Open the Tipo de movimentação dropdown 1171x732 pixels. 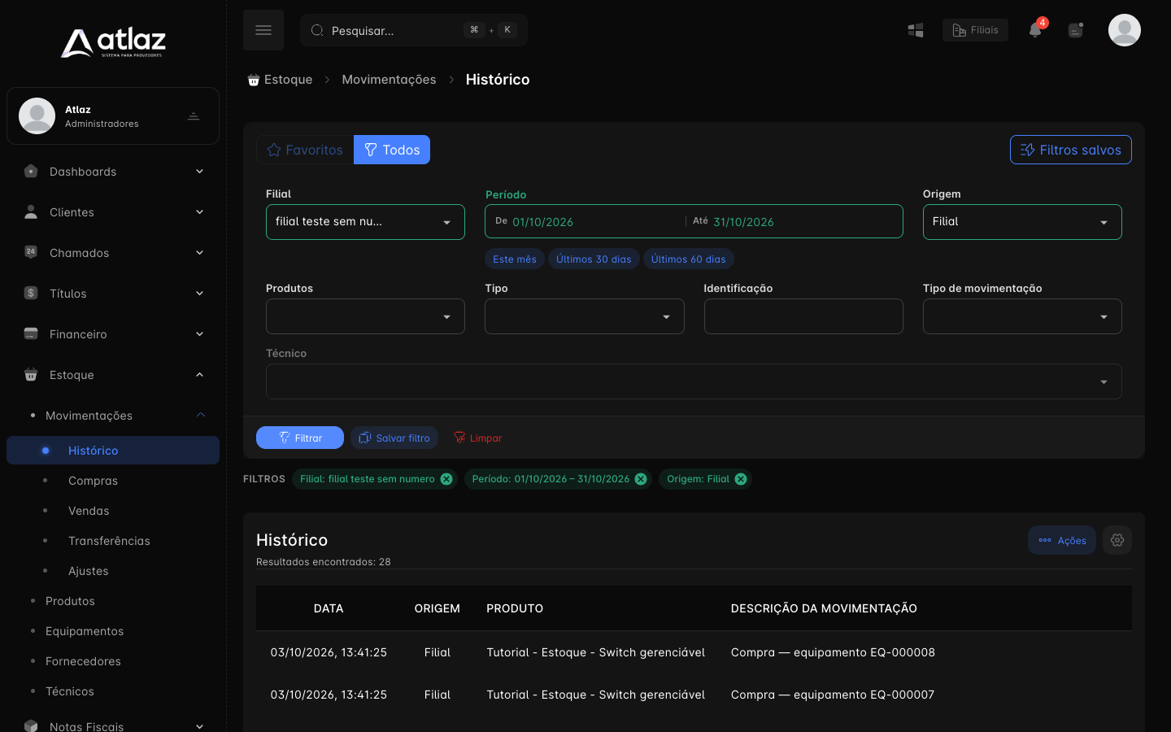1022,316
